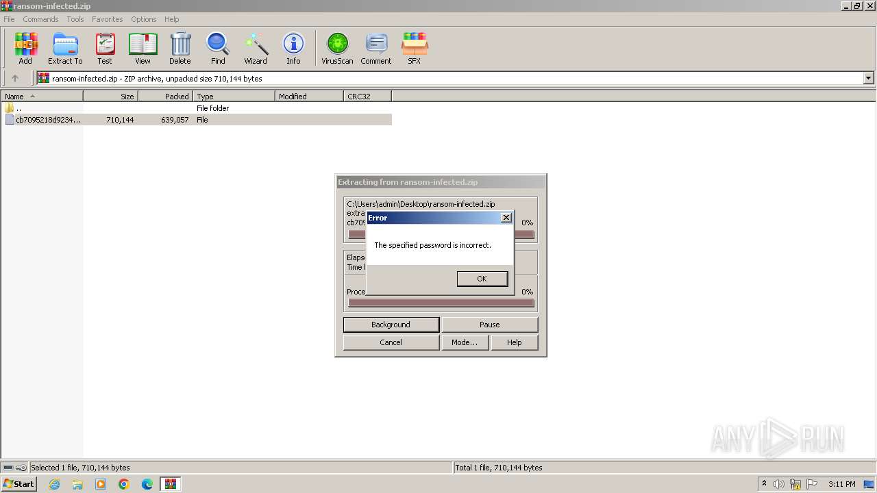The width and height of the screenshot is (877, 493).
Task: Show archive Info
Action: pos(293,49)
